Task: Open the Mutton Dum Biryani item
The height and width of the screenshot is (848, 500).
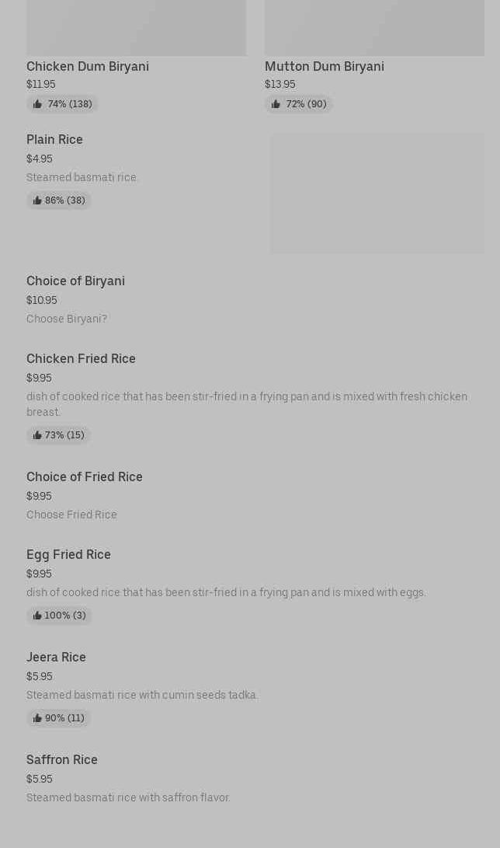Action: pyautogui.click(x=324, y=66)
